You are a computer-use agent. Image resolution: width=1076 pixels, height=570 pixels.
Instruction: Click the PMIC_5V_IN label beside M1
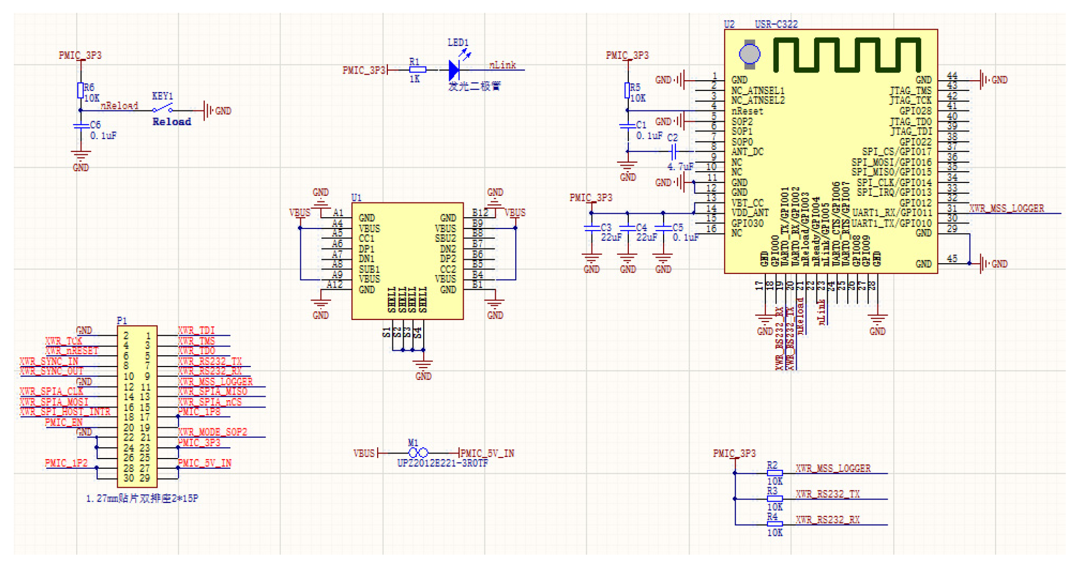487,453
